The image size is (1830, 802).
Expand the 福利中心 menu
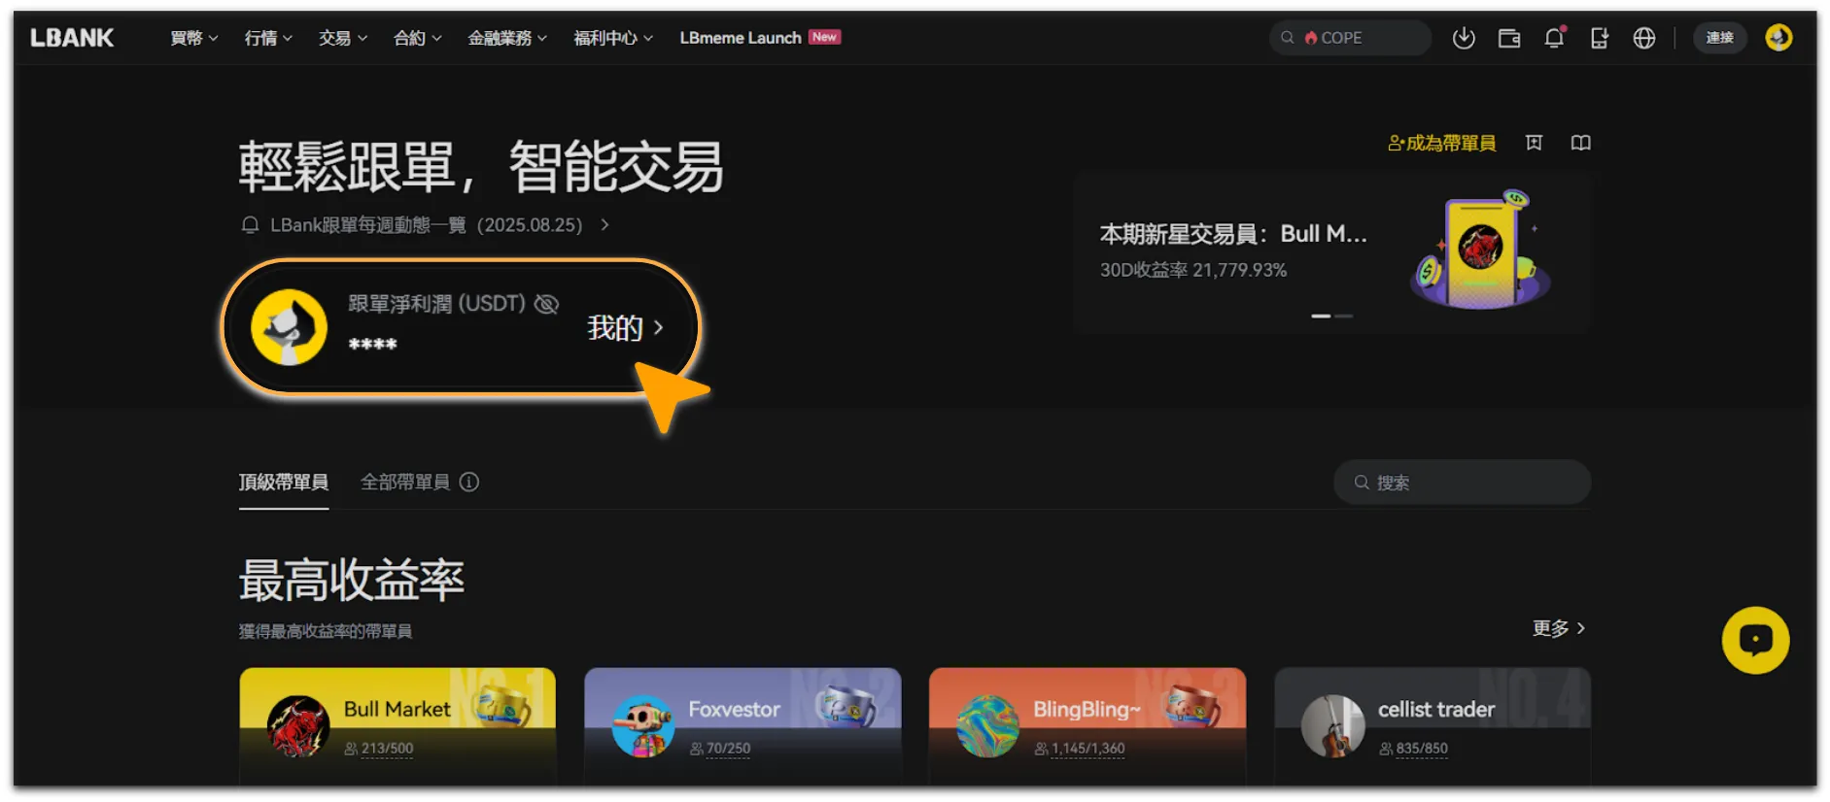coord(613,38)
